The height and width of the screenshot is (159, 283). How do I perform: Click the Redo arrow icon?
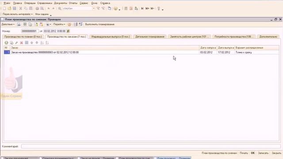click(x=54, y=8)
